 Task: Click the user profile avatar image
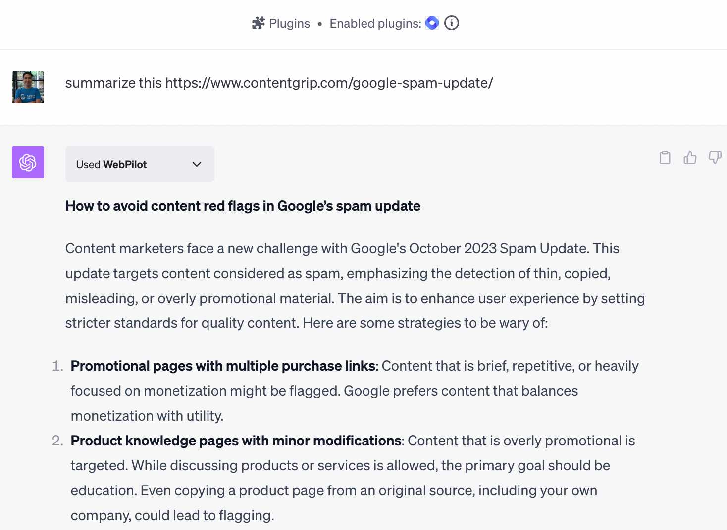click(x=28, y=87)
